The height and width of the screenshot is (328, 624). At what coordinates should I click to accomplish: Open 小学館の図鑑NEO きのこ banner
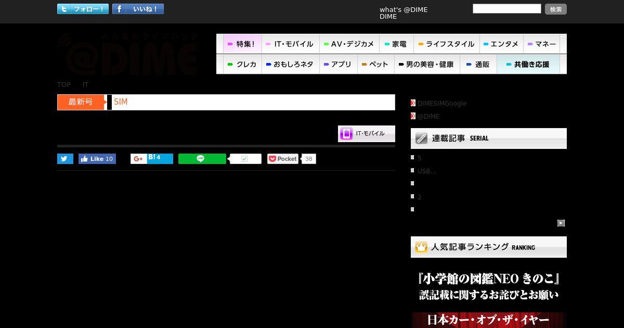coord(489,286)
